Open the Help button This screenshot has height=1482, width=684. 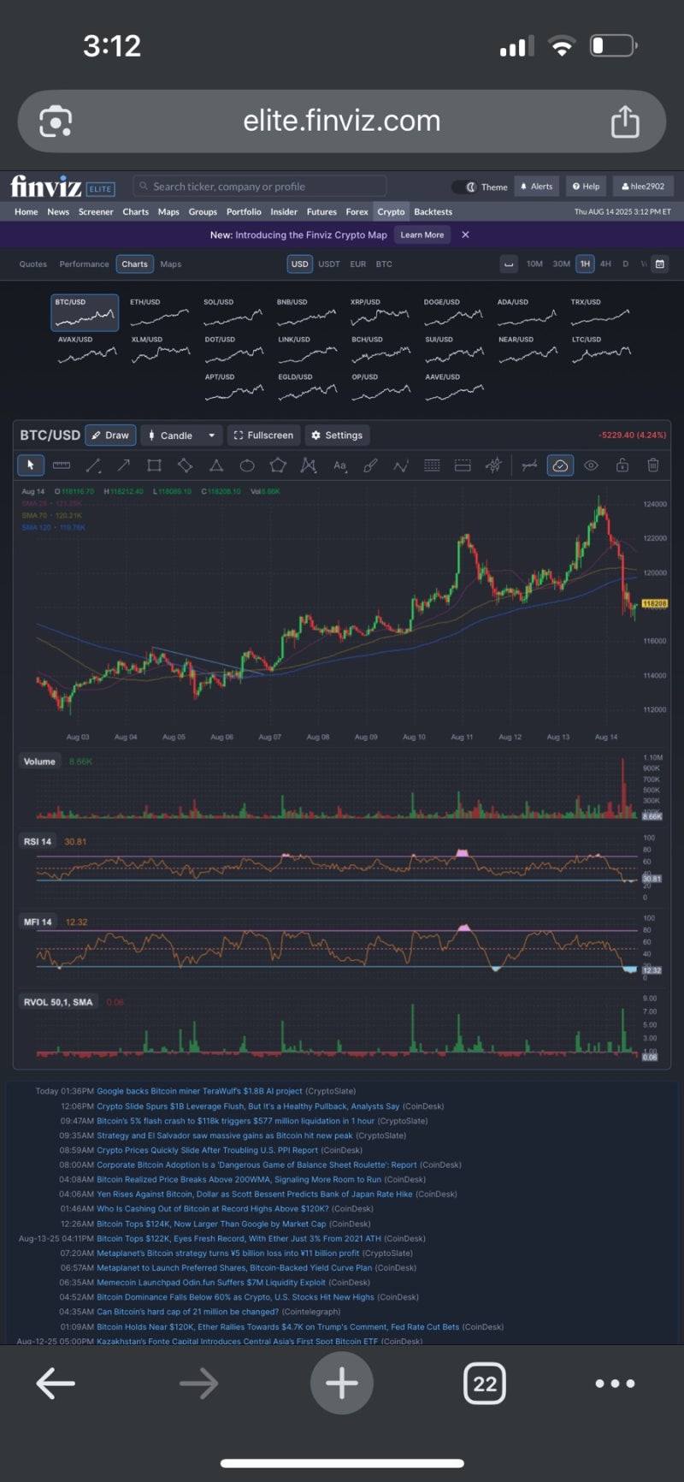(587, 187)
